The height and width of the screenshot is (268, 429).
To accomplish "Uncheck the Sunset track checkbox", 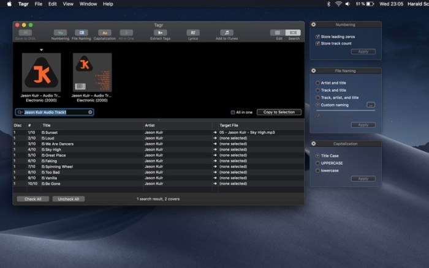I will pyautogui.click(x=44, y=133).
